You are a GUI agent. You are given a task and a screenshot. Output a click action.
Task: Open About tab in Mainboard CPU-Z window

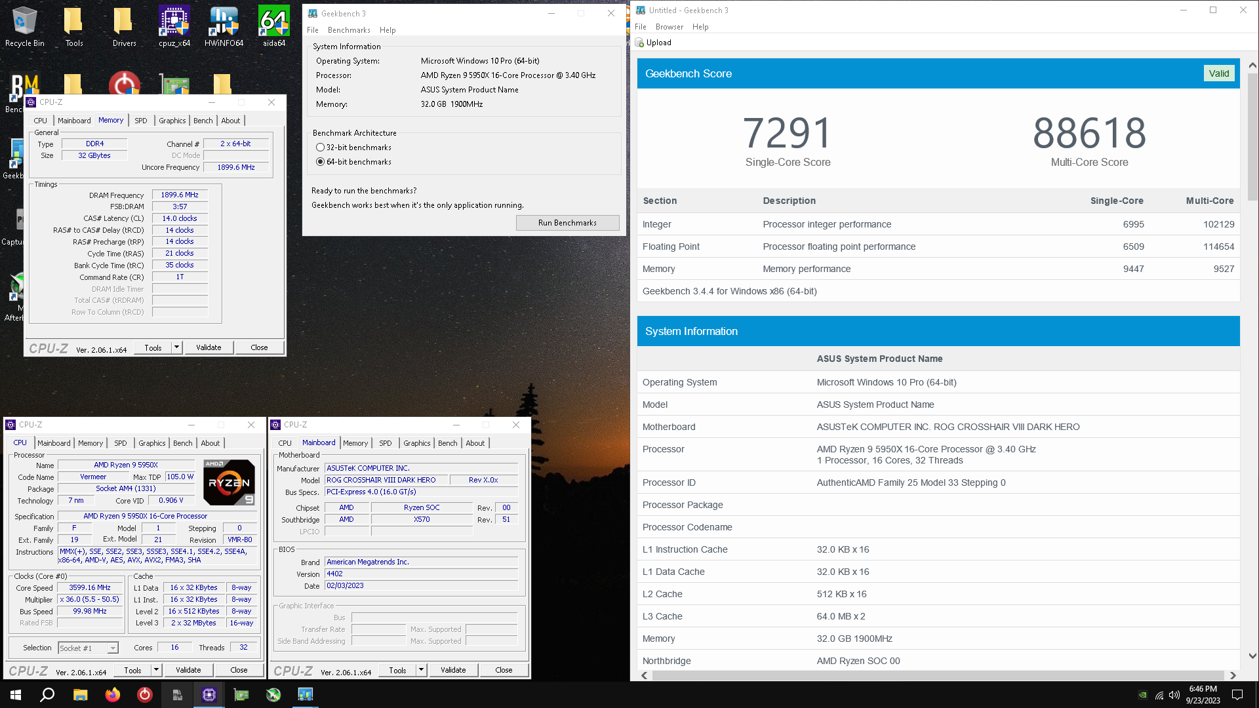point(475,443)
